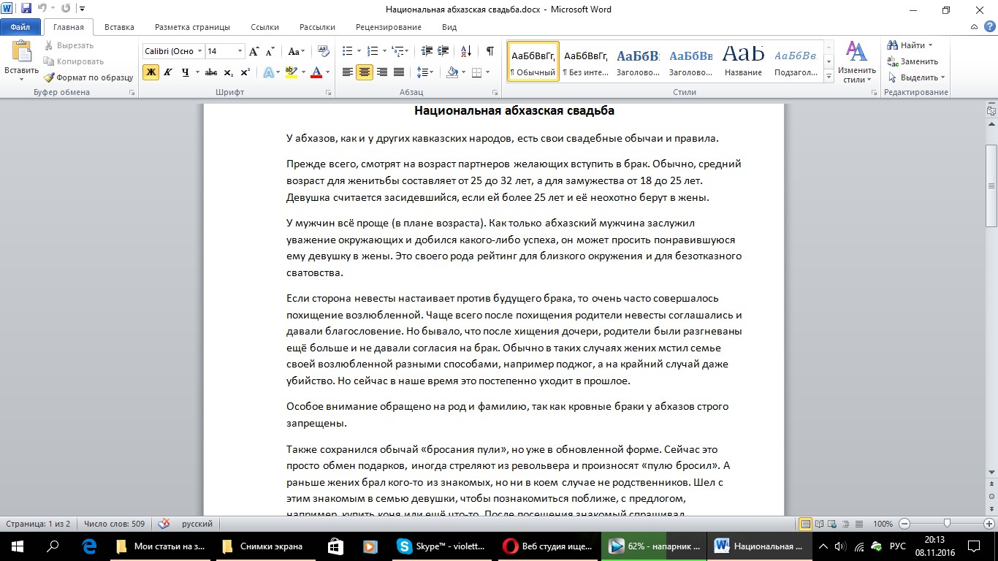Viewport: 998px width, 561px height.
Task: Sort text with the A-Я sort icon
Action: coord(466,51)
